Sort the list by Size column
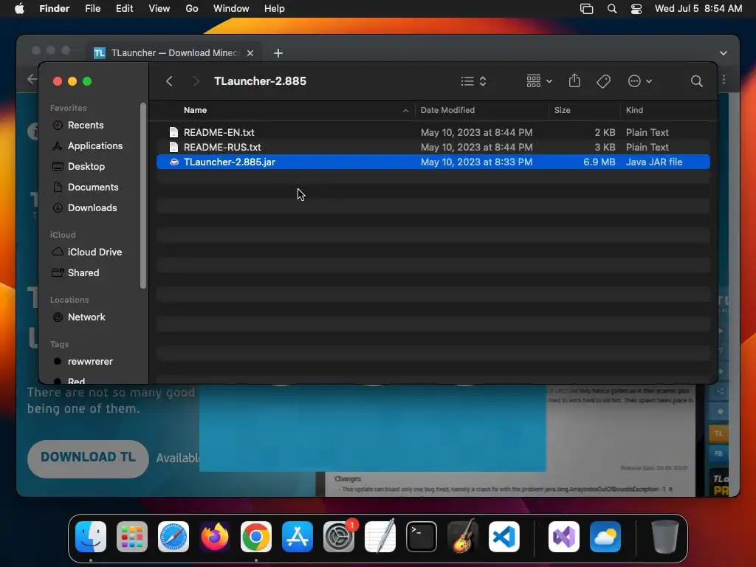This screenshot has width=756, height=567. pos(562,110)
